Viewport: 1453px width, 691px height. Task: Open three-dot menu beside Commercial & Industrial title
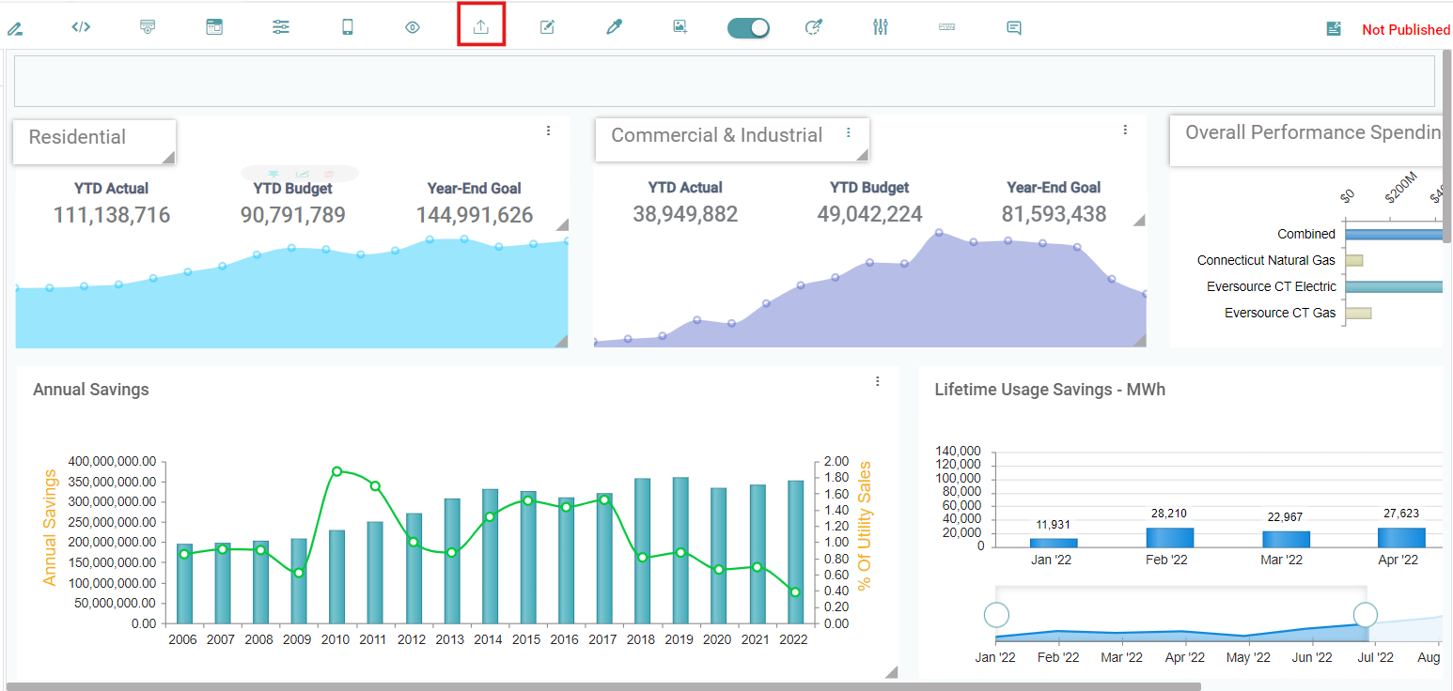coord(848,132)
